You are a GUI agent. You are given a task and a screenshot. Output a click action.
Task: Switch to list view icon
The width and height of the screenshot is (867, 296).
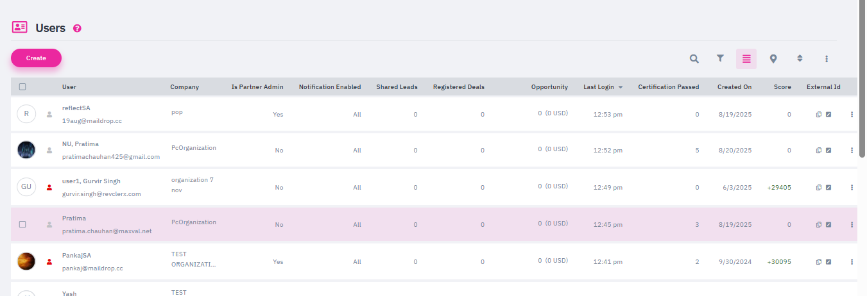coord(746,59)
